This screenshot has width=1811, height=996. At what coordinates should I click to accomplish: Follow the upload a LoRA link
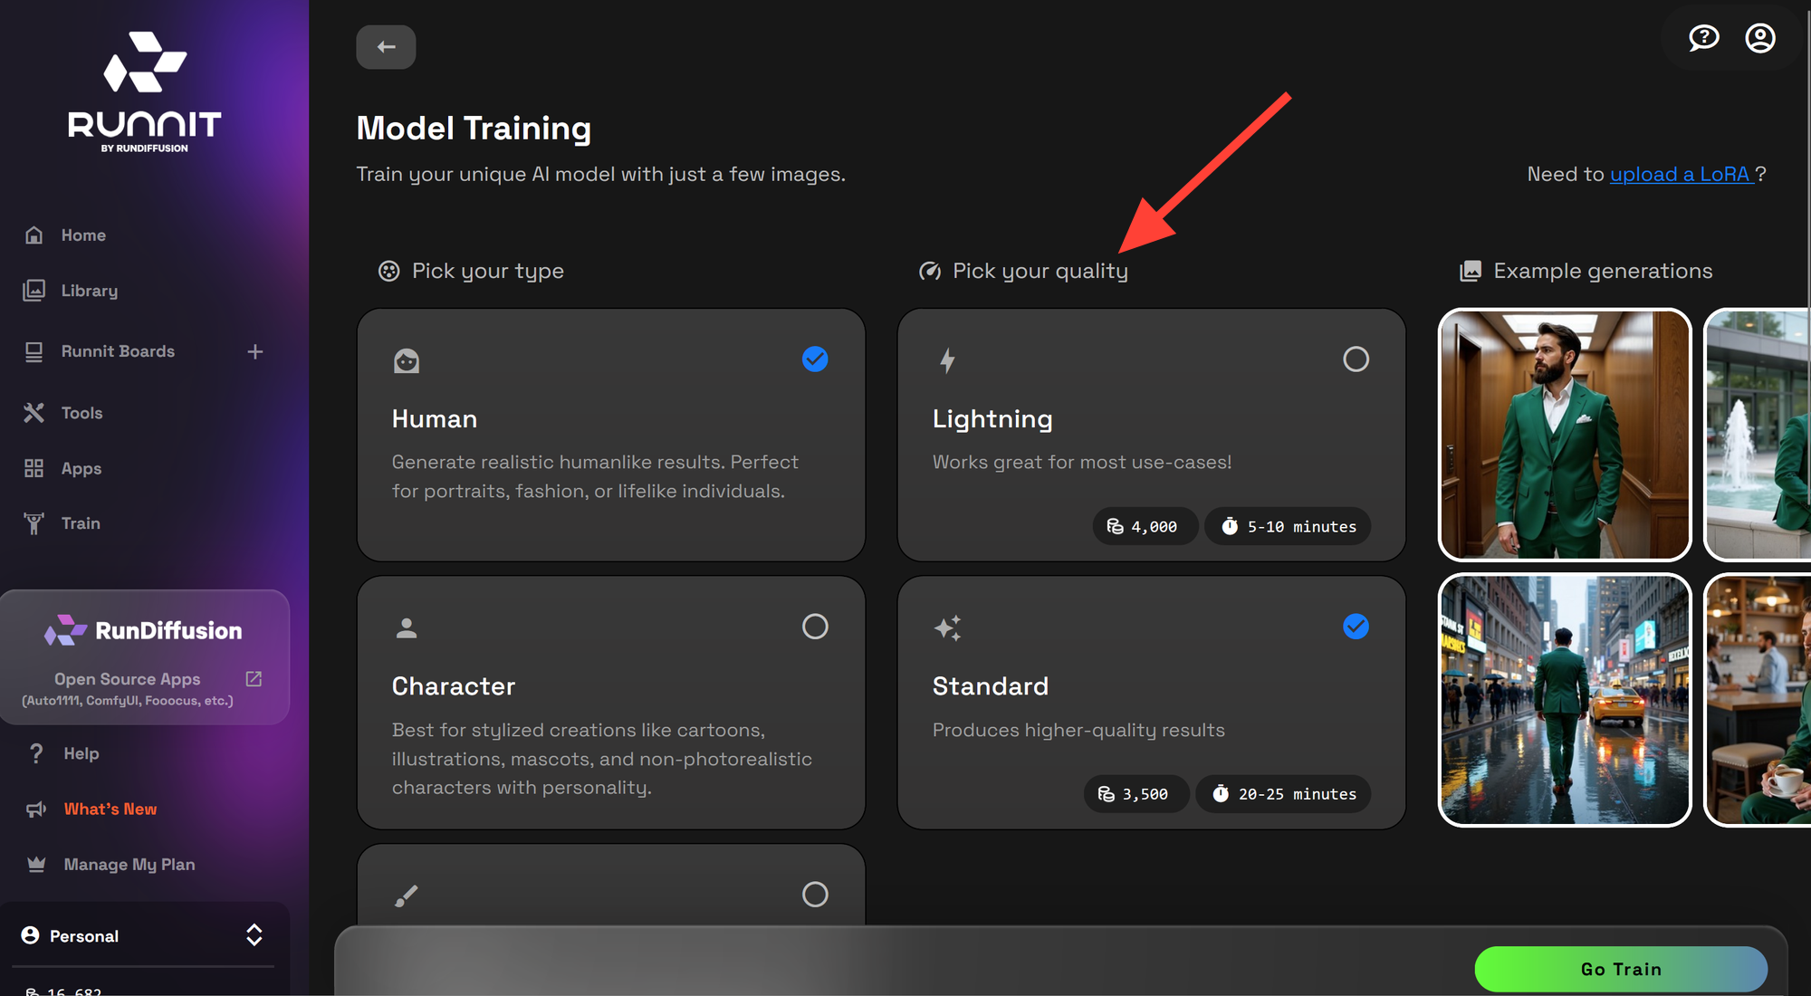tap(1681, 174)
